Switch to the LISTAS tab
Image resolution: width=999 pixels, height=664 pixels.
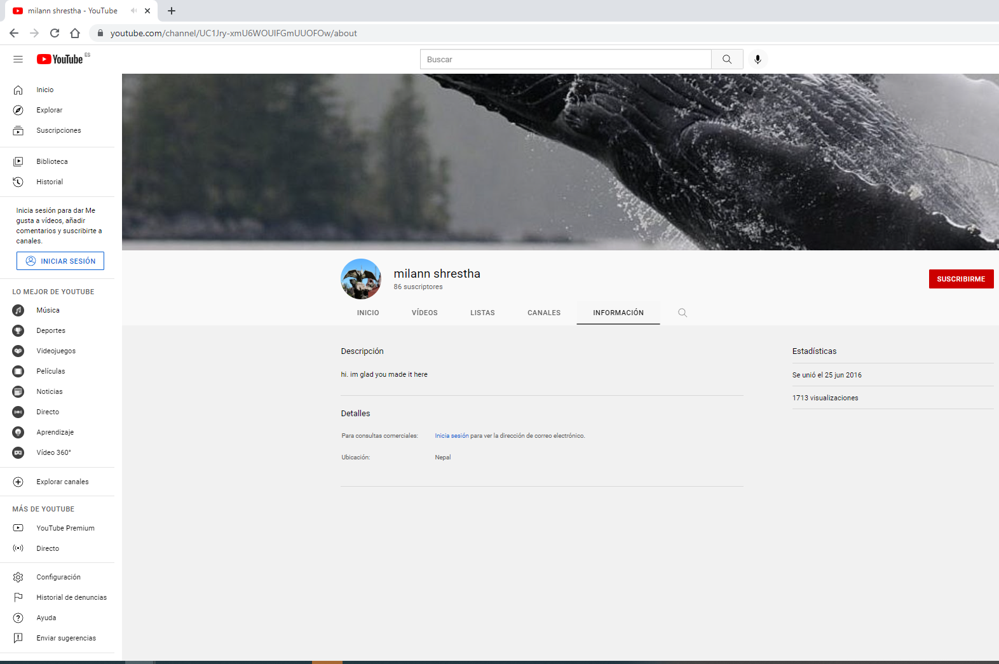(482, 313)
